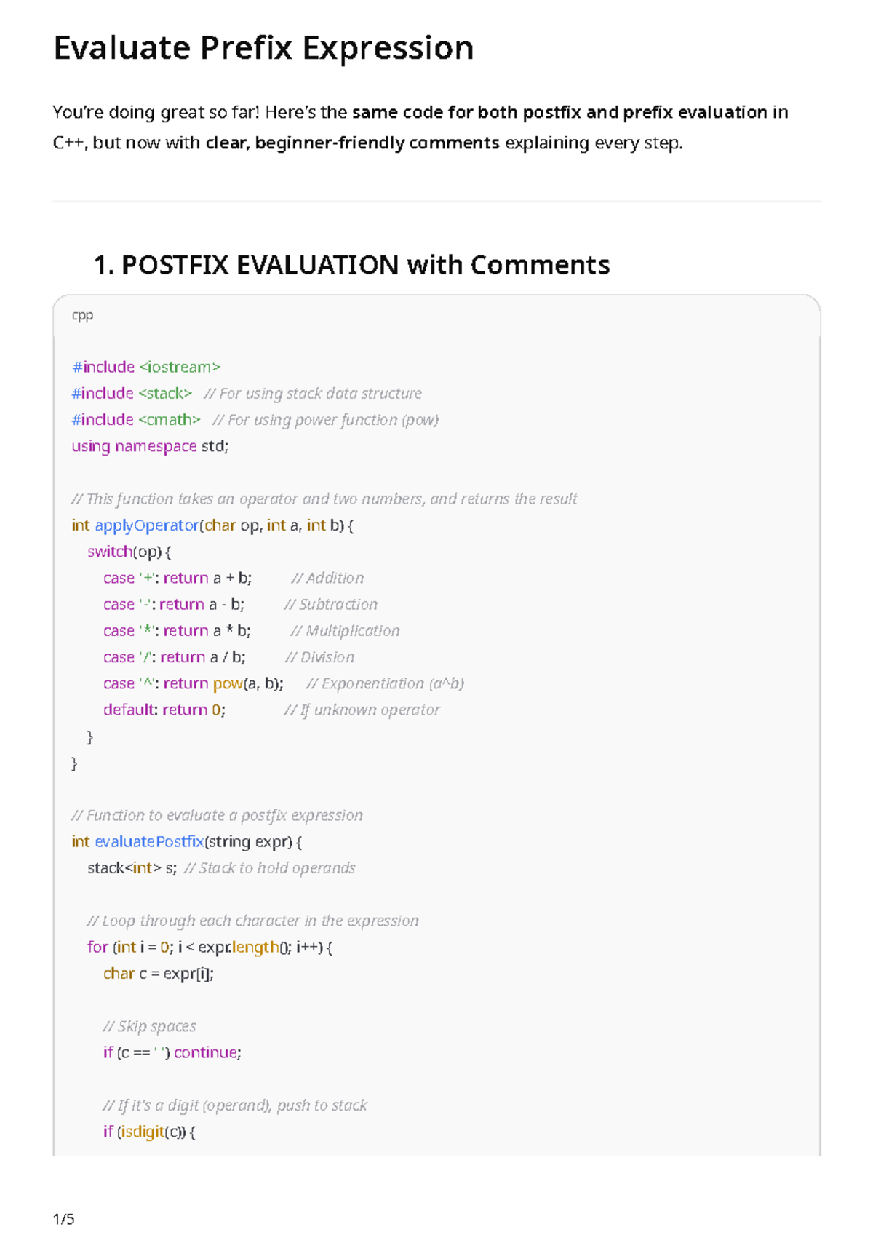Click the "using namespace std;" line
The height and width of the screenshot is (1235, 873).
[x=150, y=446]
